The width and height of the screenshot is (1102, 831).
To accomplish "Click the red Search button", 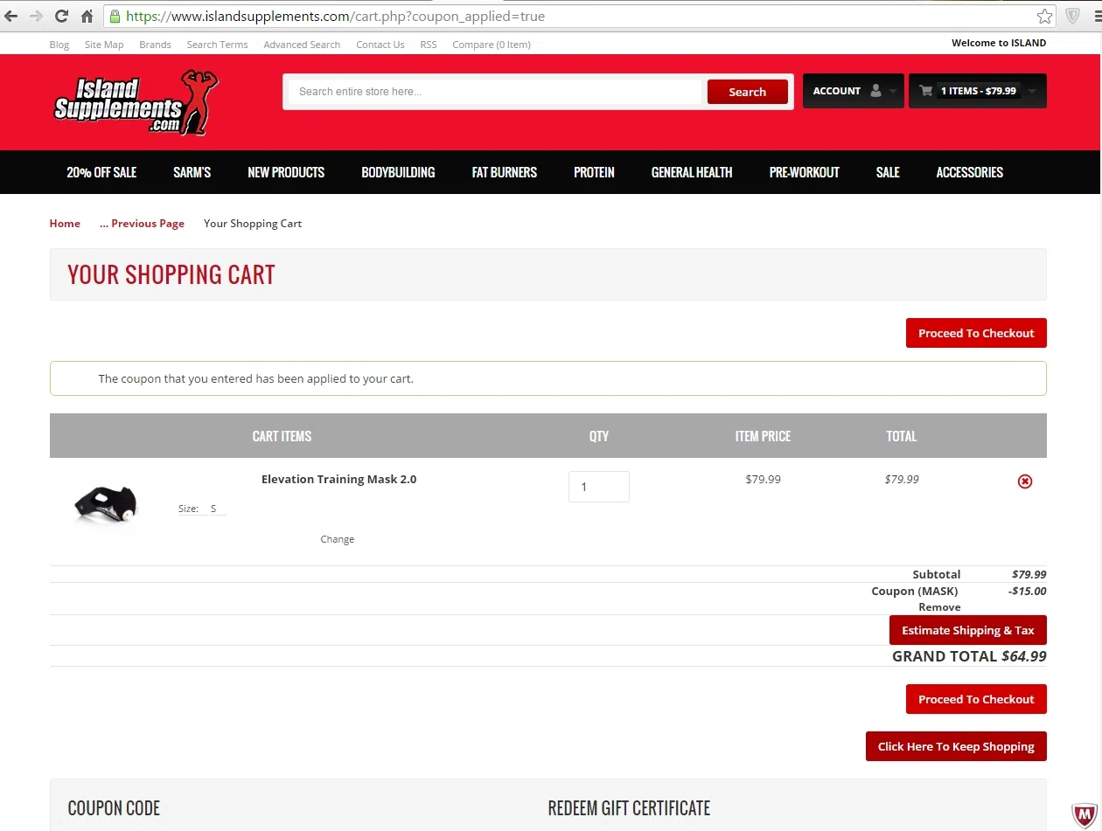I will click(748, 92).
